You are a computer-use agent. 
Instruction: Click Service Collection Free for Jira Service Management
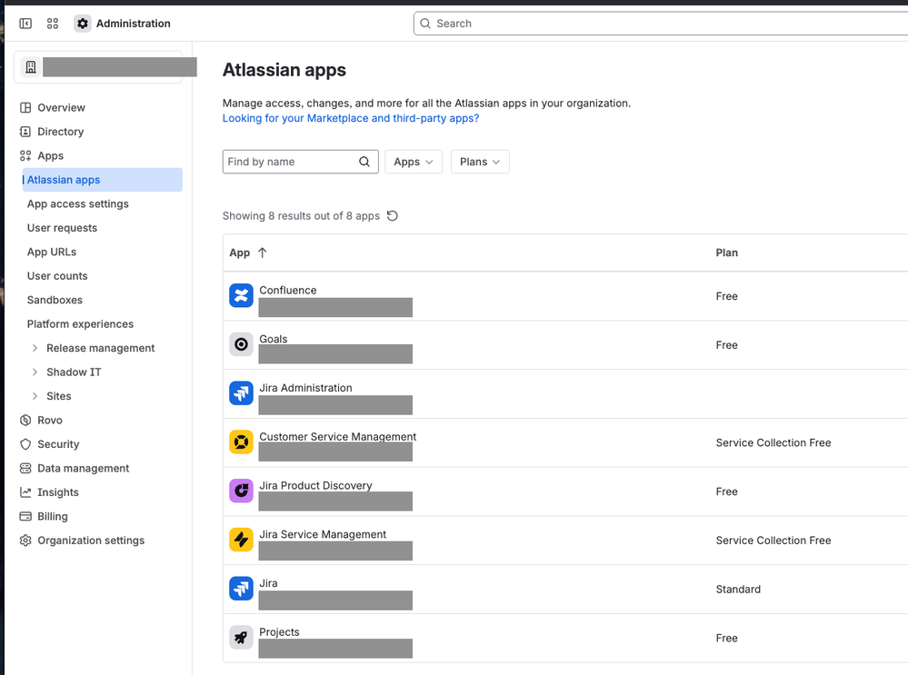click(x=773, y=541)
